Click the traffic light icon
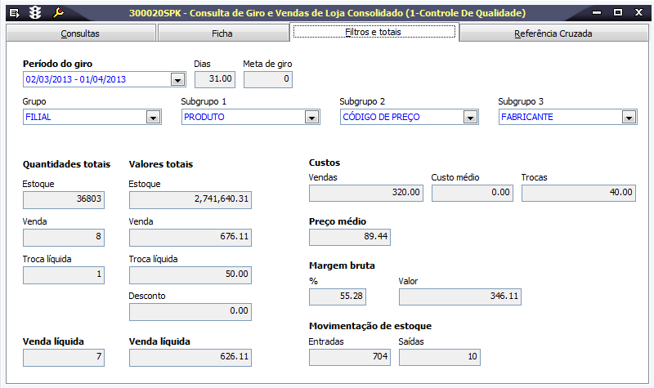The width and height of the screenshot is (654, 388). pyautogui.click(x=34, y=13)
